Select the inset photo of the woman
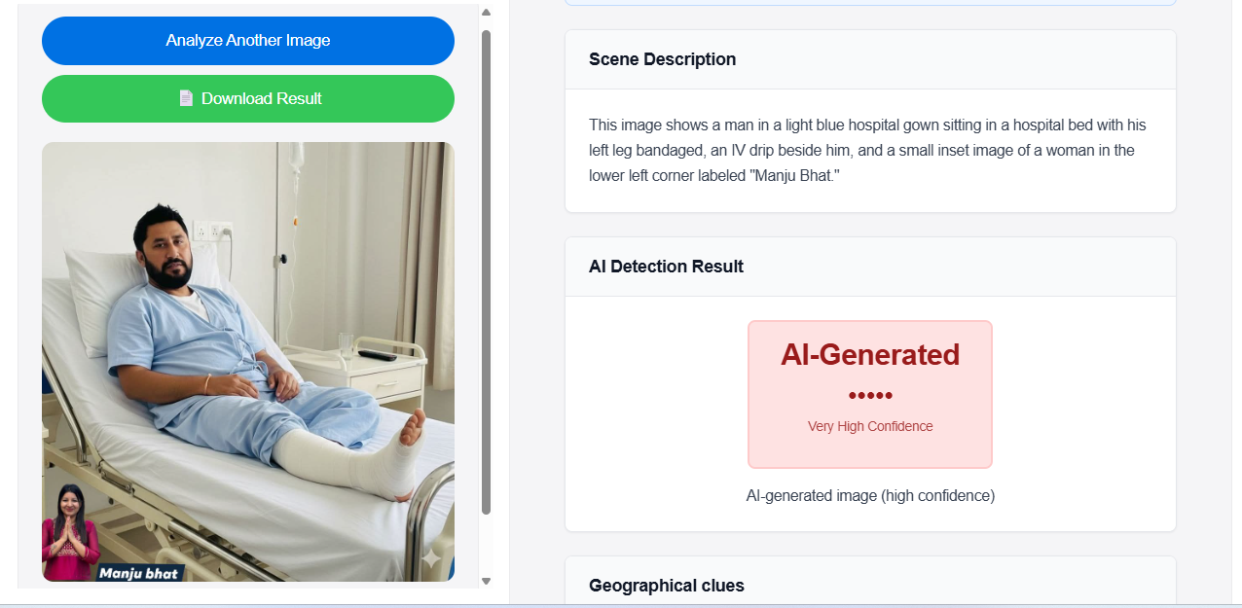The image size is (1242, 608). [x=68, y=532]
